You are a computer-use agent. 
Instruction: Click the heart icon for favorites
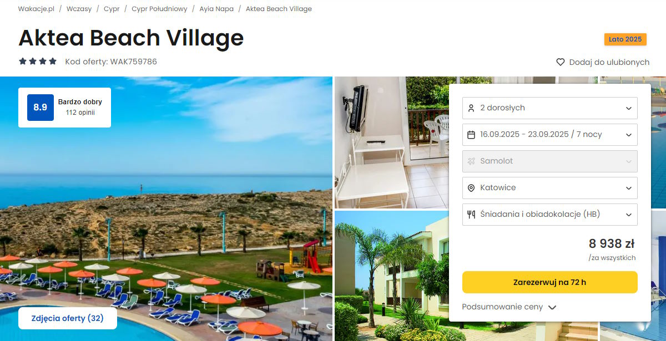561,62
